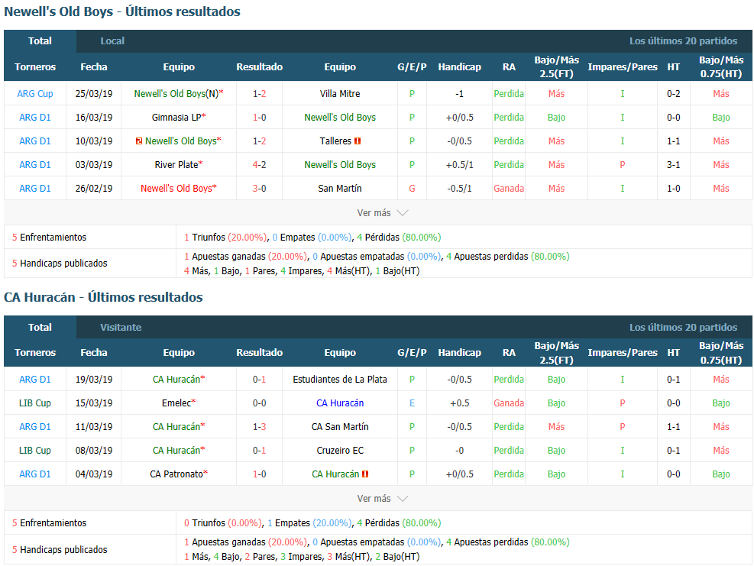The image size is (754, 566).
Task: Click Villa Mitre team name
Action: 340,94
